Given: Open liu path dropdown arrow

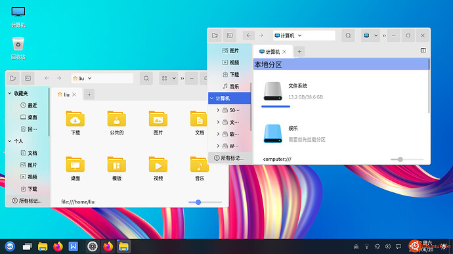Looking at the screenshot, I should coord(89,78).
